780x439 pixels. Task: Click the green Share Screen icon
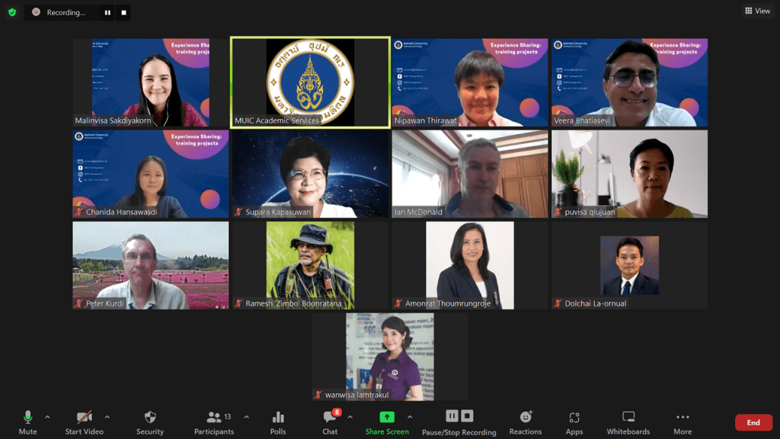[387, 418]
